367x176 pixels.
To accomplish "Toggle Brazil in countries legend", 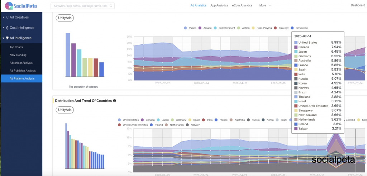I will 281,120.
